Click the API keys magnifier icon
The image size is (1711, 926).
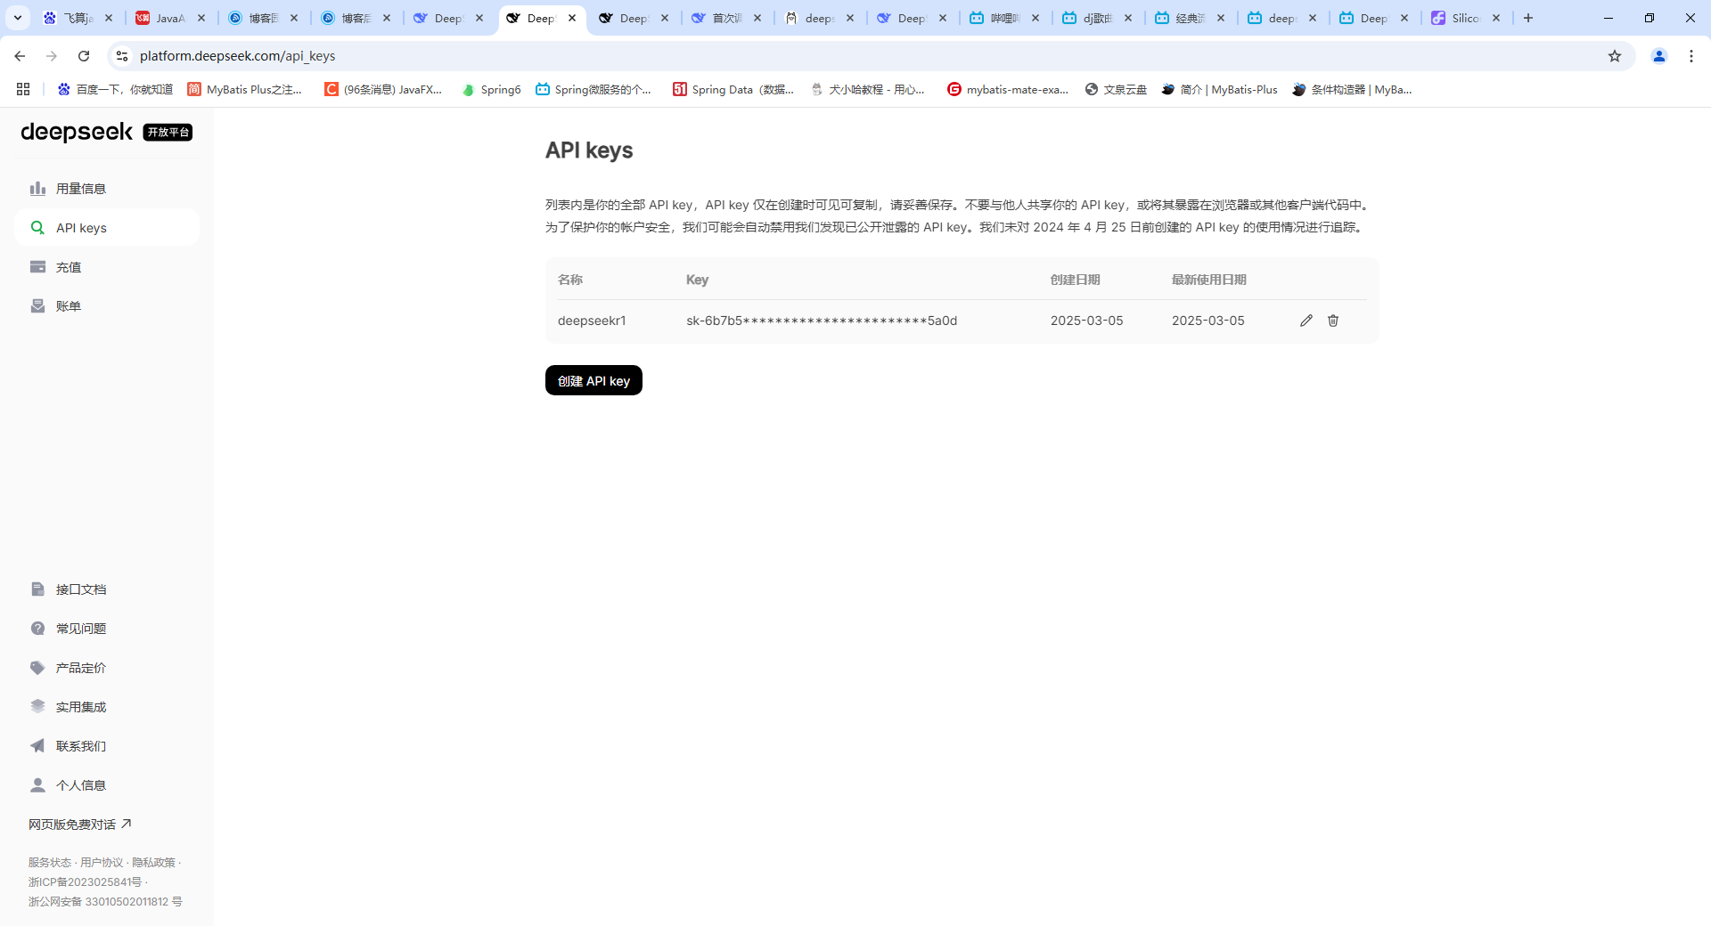(x=37, y=228)
